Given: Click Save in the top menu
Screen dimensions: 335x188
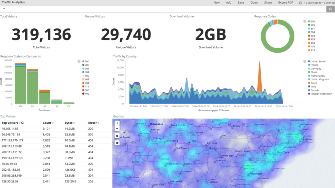Looking at the screenshot, I should click(241, 3).
